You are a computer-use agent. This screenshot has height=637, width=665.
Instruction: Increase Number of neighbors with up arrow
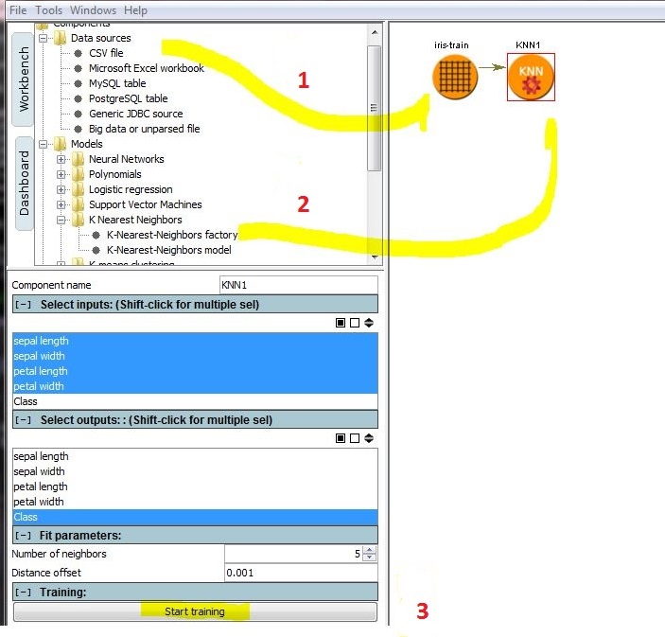coord(369,550)
